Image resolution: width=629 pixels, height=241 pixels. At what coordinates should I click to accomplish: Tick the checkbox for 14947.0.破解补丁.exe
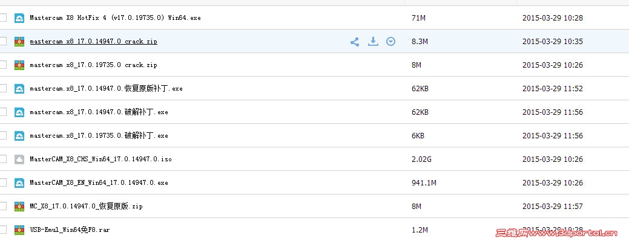(x=3, y=112)
